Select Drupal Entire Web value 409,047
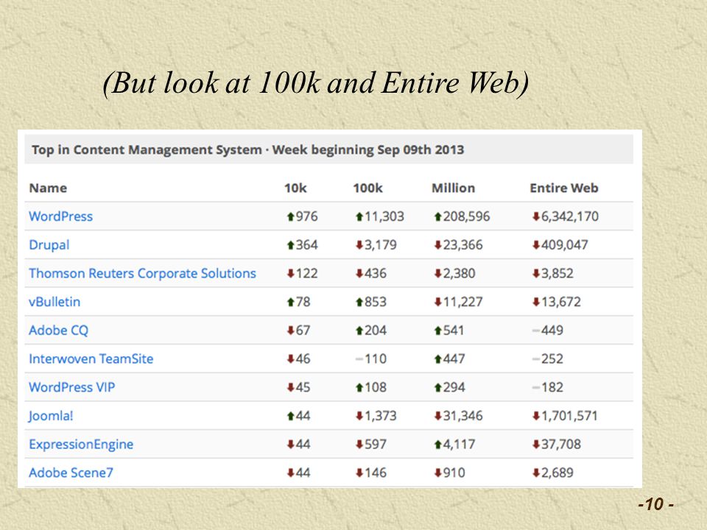The width and height of the screenshot is (707, 530). coord(565,244)
